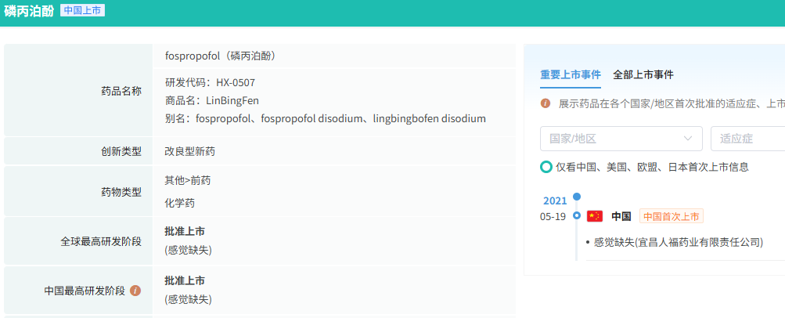
Task: Enable 仅看中国、美国、欧盟、日本首次上市信息 radio option
Action: coord(546,167)
